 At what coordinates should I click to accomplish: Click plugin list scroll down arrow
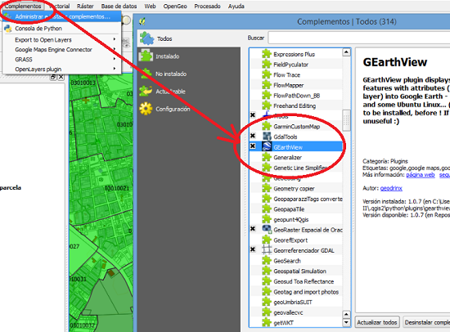coord(346,322)
